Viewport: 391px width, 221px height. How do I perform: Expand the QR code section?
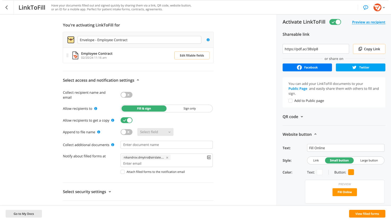click(293, 117)
